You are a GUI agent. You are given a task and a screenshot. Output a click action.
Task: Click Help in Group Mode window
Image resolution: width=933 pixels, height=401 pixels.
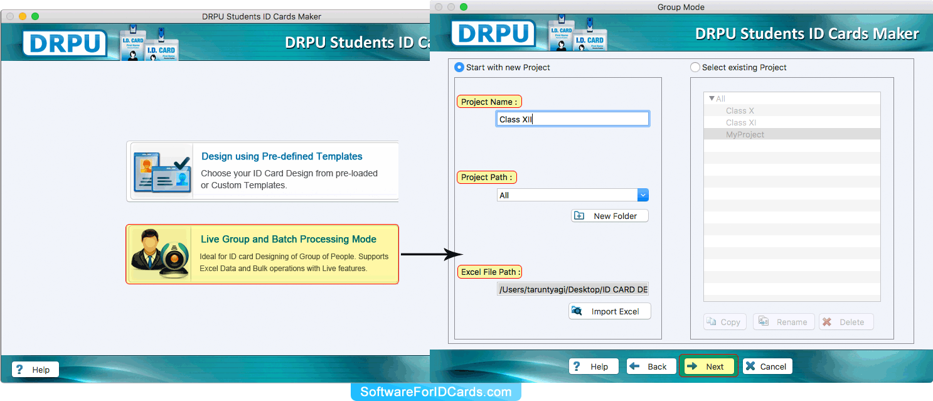594,366
